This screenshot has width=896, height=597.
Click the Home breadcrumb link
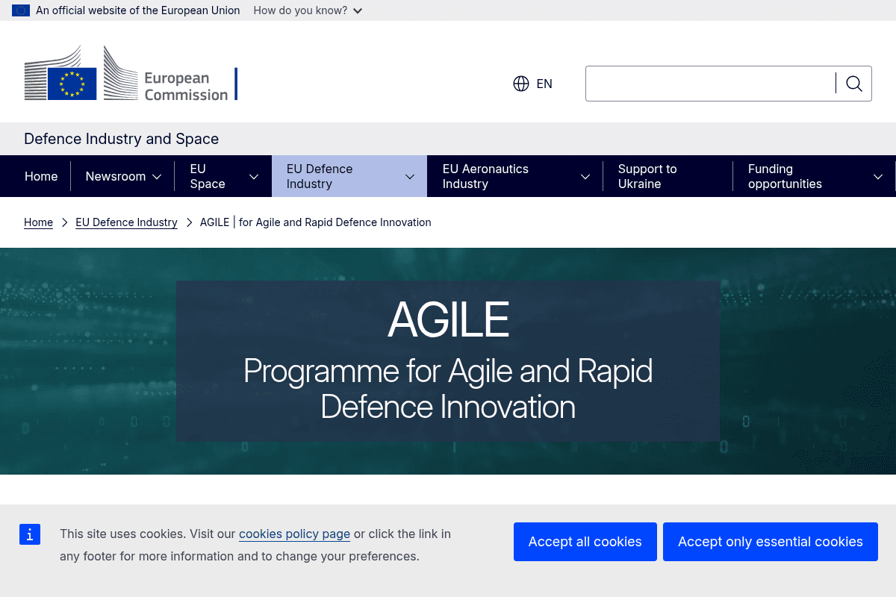38,222
